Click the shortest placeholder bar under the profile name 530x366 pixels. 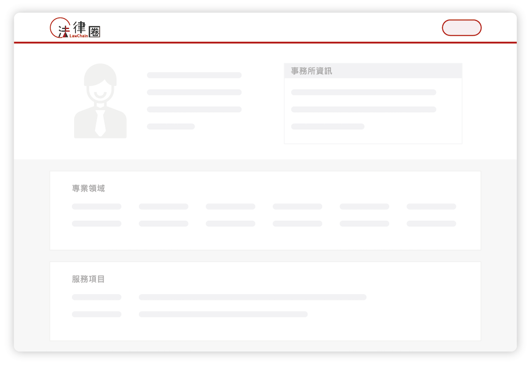(170, 126)
